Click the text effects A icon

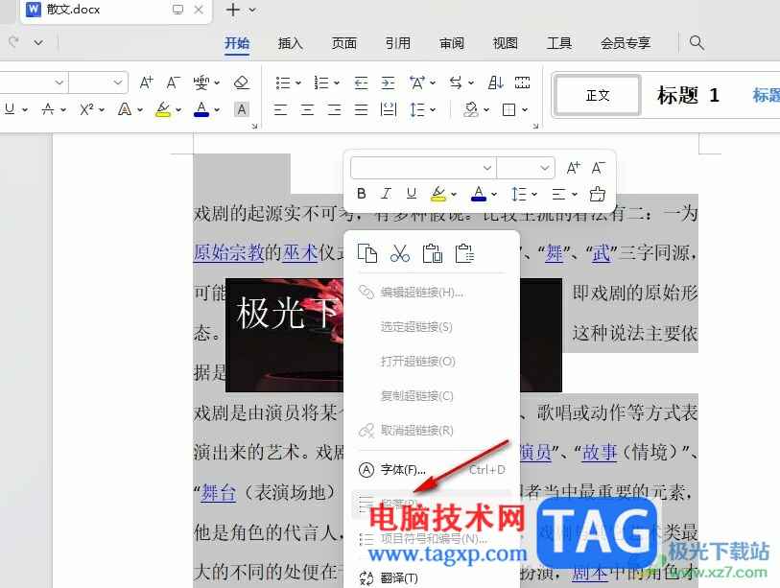[125, 109]
